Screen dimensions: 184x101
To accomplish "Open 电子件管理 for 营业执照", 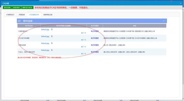I will [95, 45].
